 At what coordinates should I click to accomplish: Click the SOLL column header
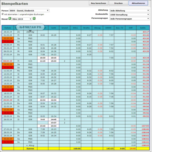coord(75,28)
